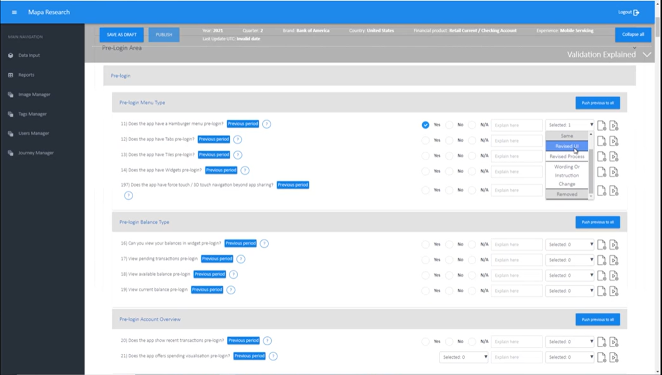Push previous to all for Menu Type

tap(597, 103)
